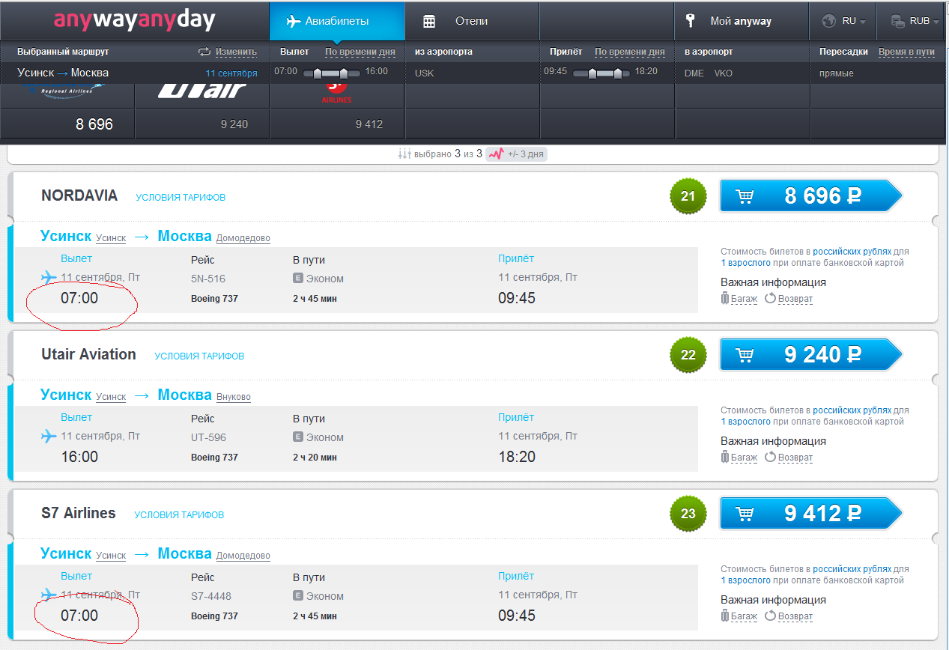Click the anywayanyday logo
The image size is (949, 650).
135,20
